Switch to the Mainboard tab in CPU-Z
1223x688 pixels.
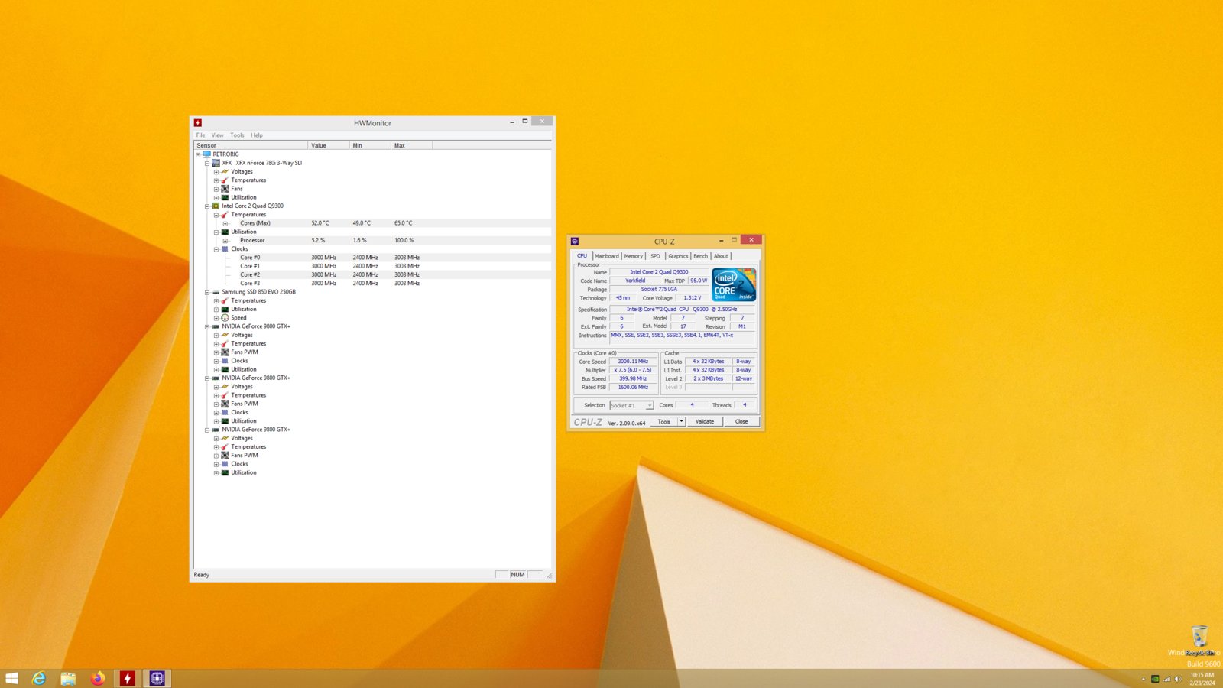click(607, 256)
